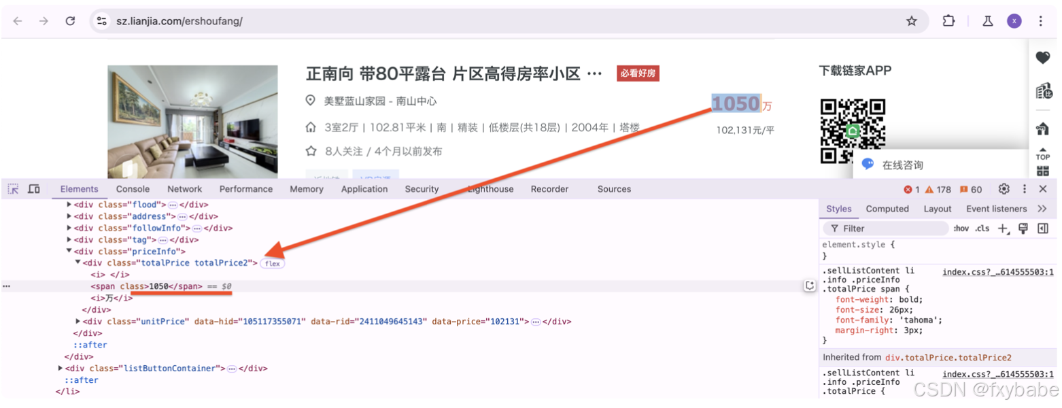
Task: Toggle rendering emulations paintbrush icon
Action: [1023, 228]
